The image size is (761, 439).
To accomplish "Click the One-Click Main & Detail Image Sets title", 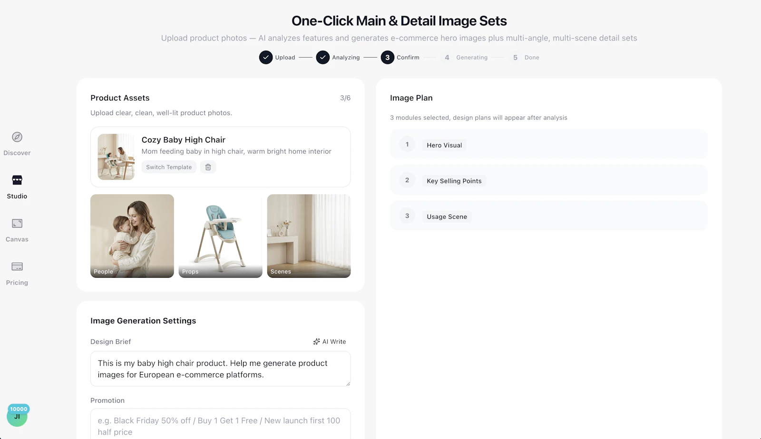I will point(399,21).
